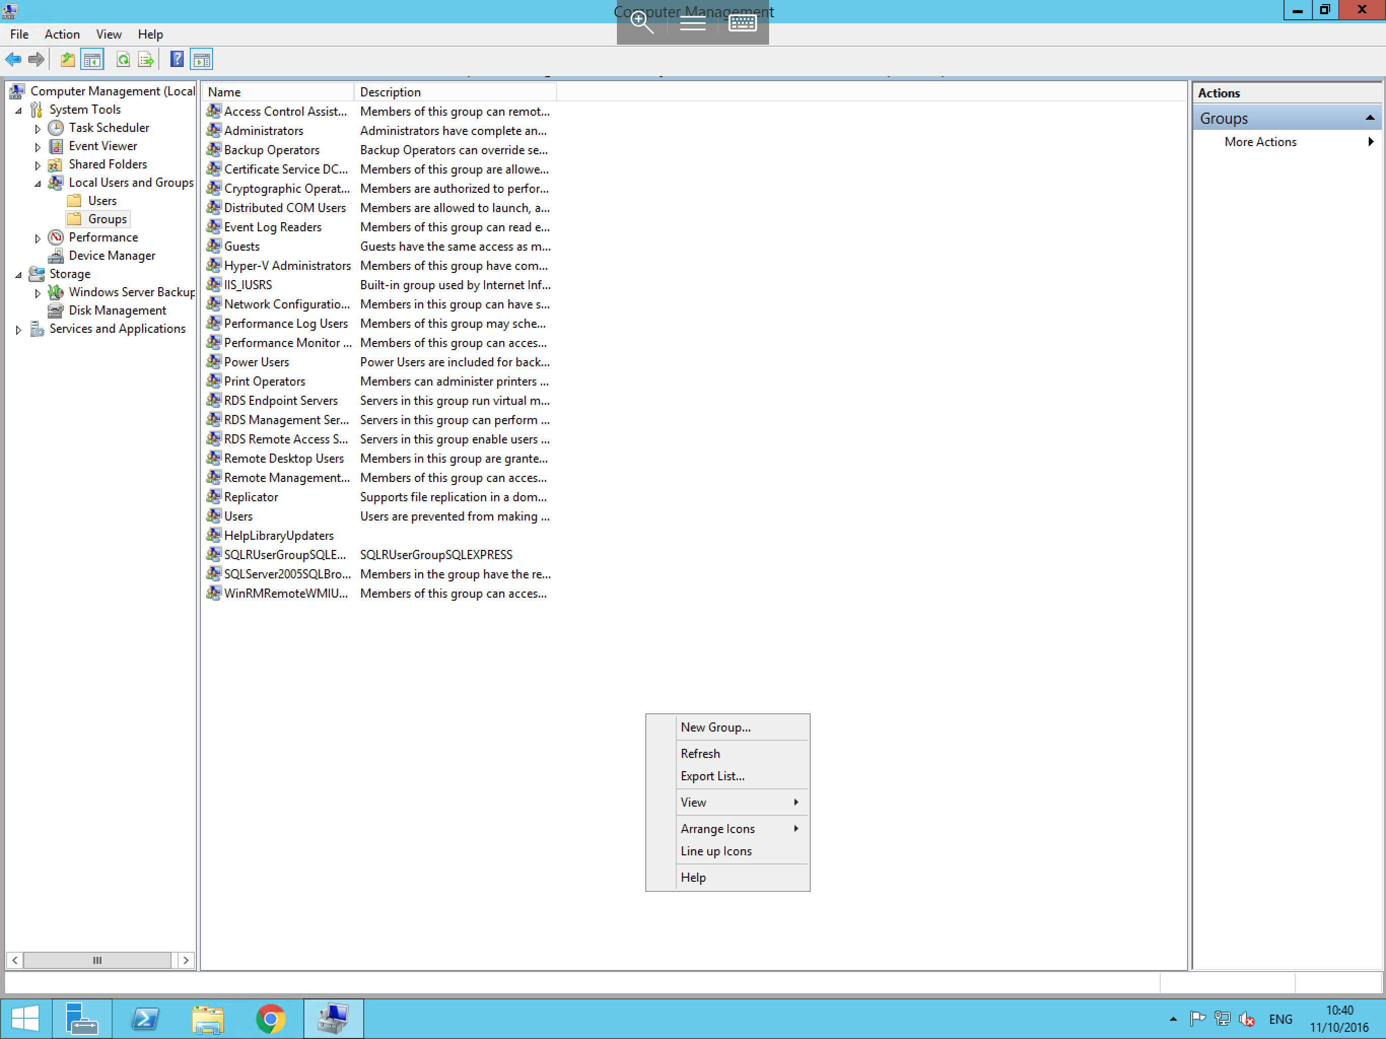1386x1039 pixels.
Task: Click the Export List toolbar icon
Action: [x=146, y=59]
